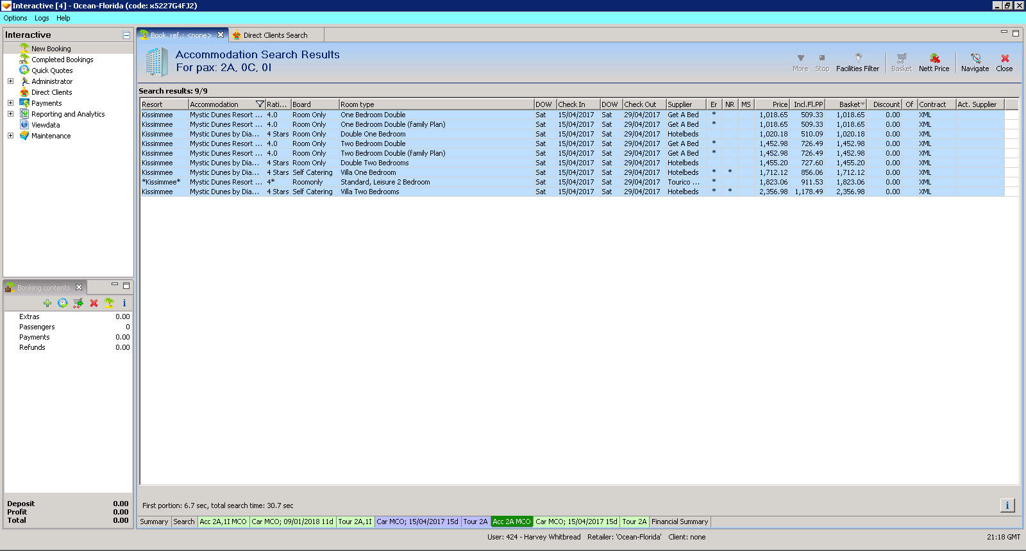Sort results by the Supplier column header
This screenshot has width=1026, height=551.
[686, 104]
